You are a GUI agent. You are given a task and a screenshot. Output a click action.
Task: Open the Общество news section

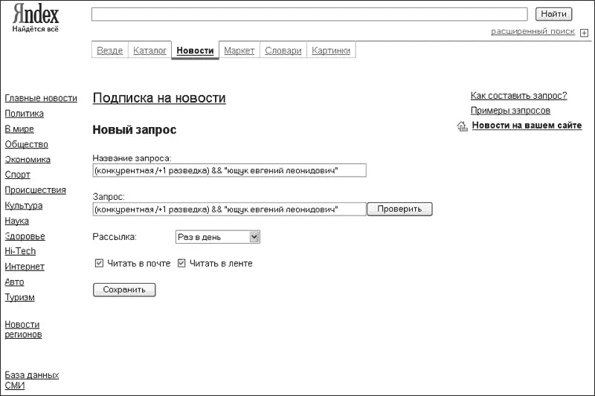coord(27,144)
